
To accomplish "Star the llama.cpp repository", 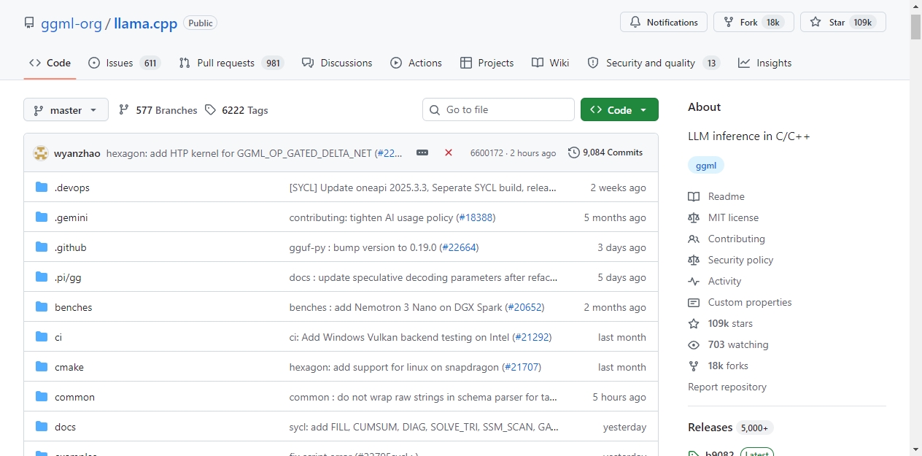I will pyautogui.click(x=843, y=22).
